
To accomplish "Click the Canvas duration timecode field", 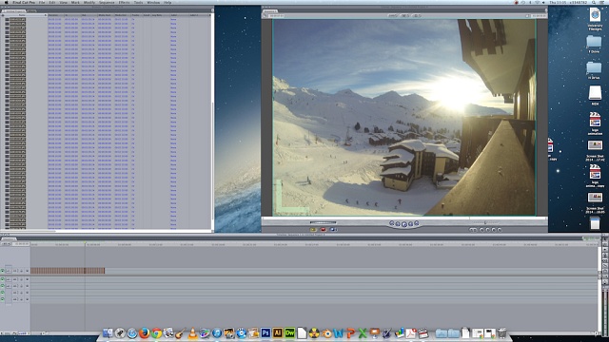I will point(276,16).
